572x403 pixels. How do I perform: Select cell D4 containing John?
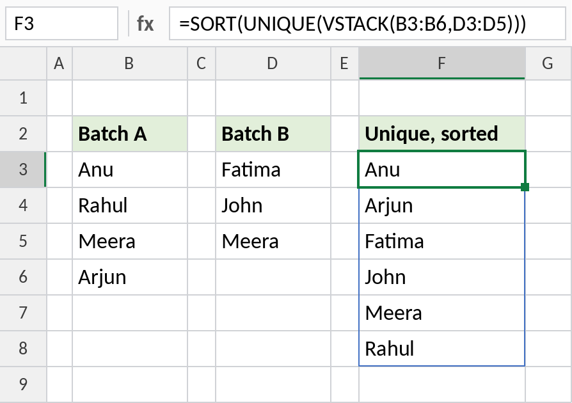[x=273, y=205]
